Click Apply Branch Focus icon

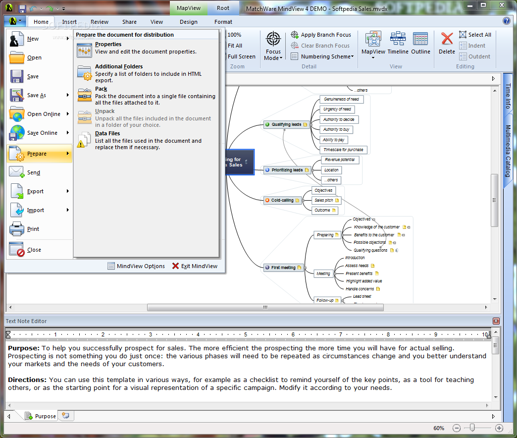click(x=295, y=35)
